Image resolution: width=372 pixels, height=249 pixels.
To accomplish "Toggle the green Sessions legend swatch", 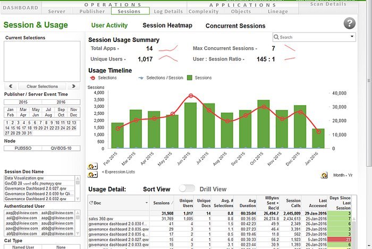I will pos(190,78).
